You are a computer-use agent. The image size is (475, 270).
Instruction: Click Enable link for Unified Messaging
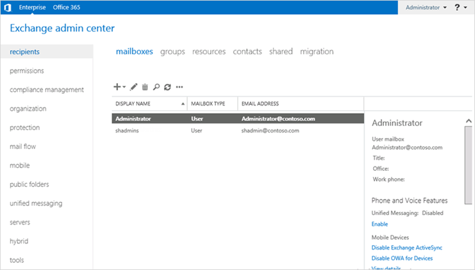(379, 224)
